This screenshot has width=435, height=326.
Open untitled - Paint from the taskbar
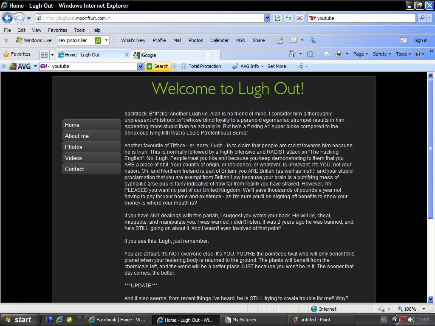point(322,320)
